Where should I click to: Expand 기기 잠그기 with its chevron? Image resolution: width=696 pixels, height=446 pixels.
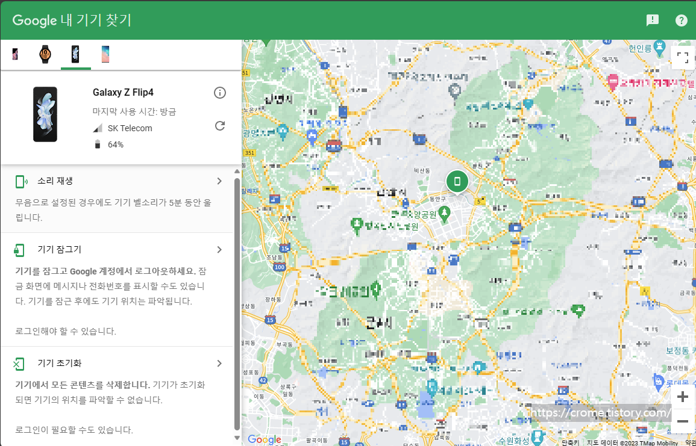click(x=219, y=250)
